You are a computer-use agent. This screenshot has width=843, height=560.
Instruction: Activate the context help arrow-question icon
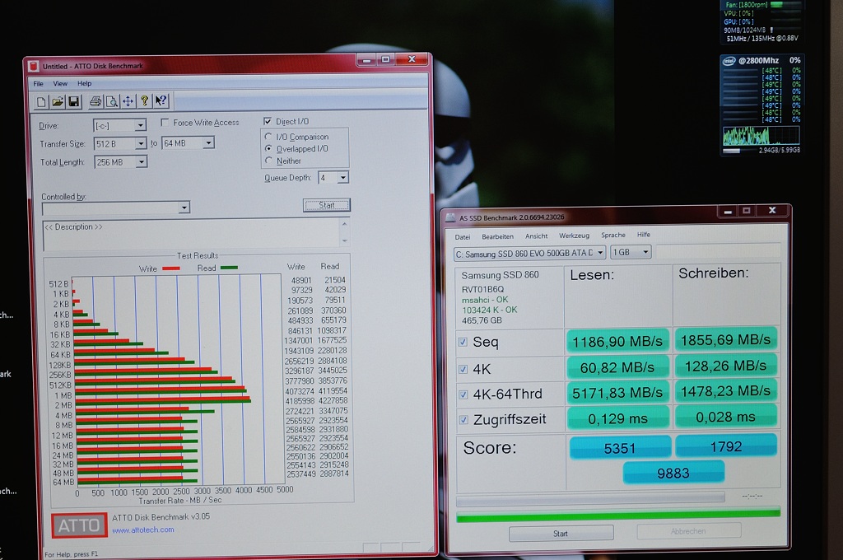(161, 100)
